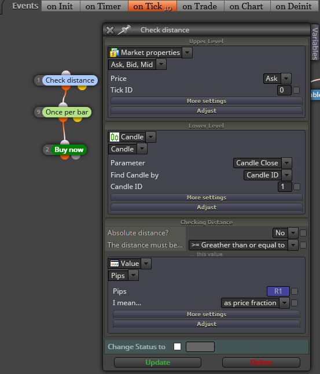Toggle the Parameter row checkbox
This screenshot has width=320, height=374.
(297, 163)
